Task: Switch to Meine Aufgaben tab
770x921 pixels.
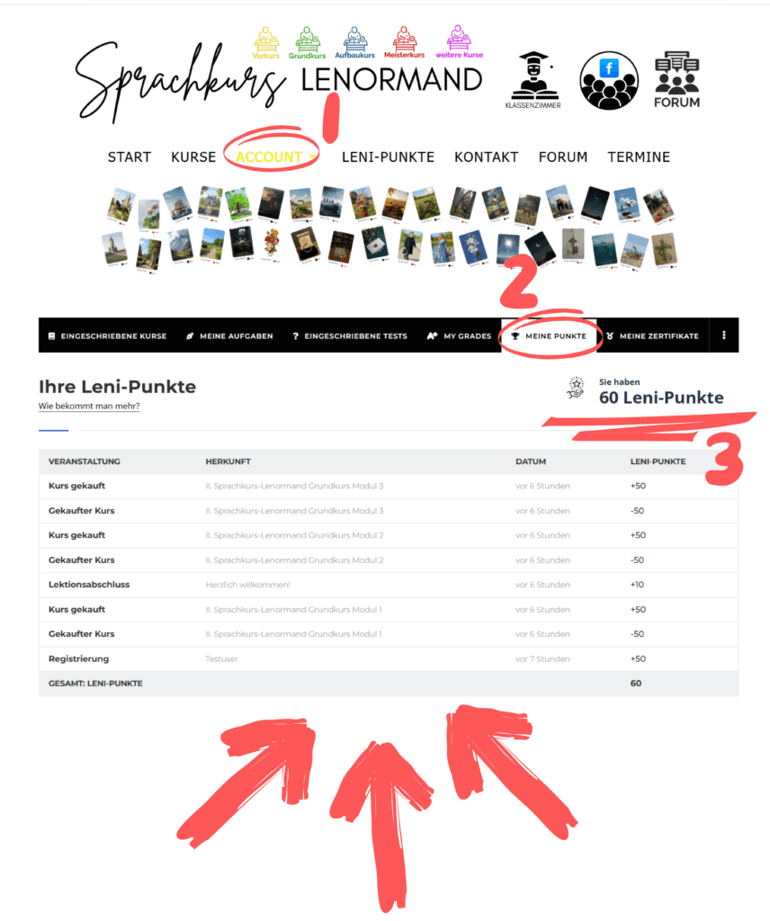Action: coord(229,336)
